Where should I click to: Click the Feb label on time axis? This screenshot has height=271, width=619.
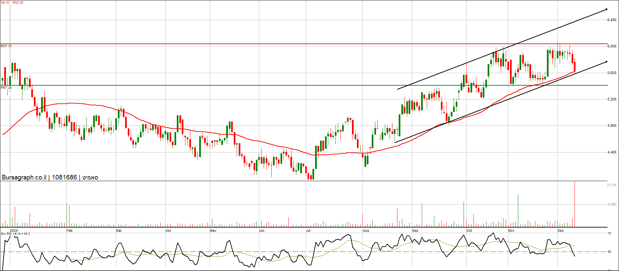point(69,230)
